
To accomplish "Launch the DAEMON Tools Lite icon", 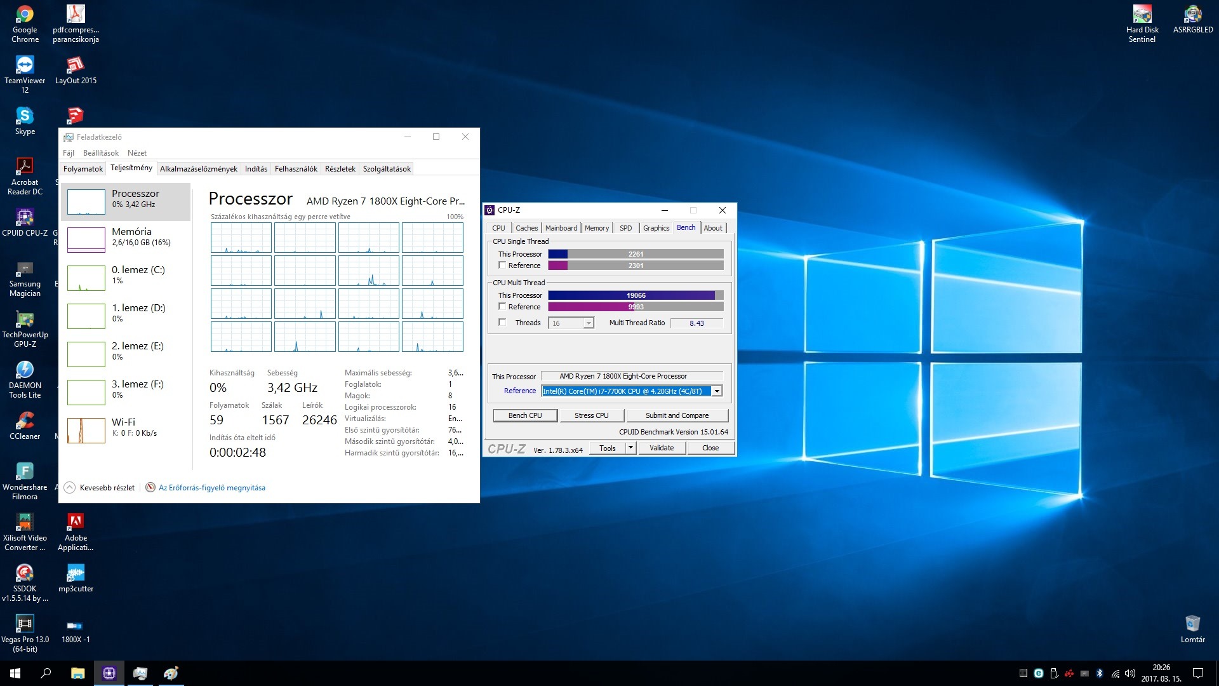I will (25, 379).
